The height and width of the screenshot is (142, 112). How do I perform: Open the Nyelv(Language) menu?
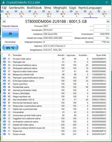90,8
